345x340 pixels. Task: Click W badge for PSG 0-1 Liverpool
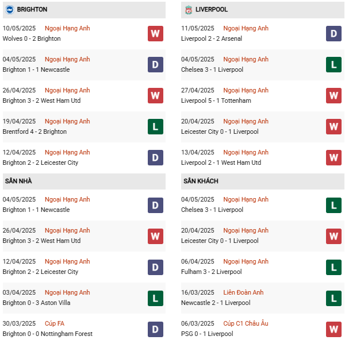(333, 329)
